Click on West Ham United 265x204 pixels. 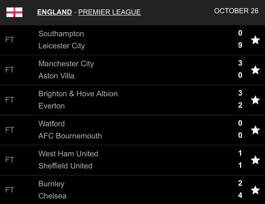[68, 154]
